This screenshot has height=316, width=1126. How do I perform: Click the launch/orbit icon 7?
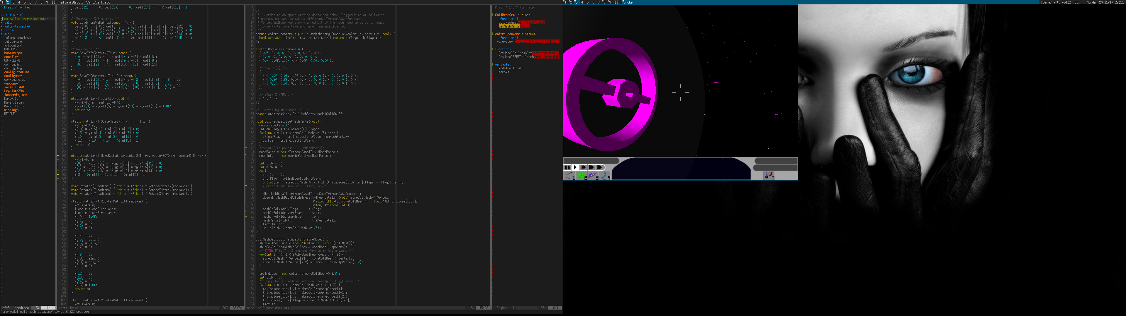point(769,176)
